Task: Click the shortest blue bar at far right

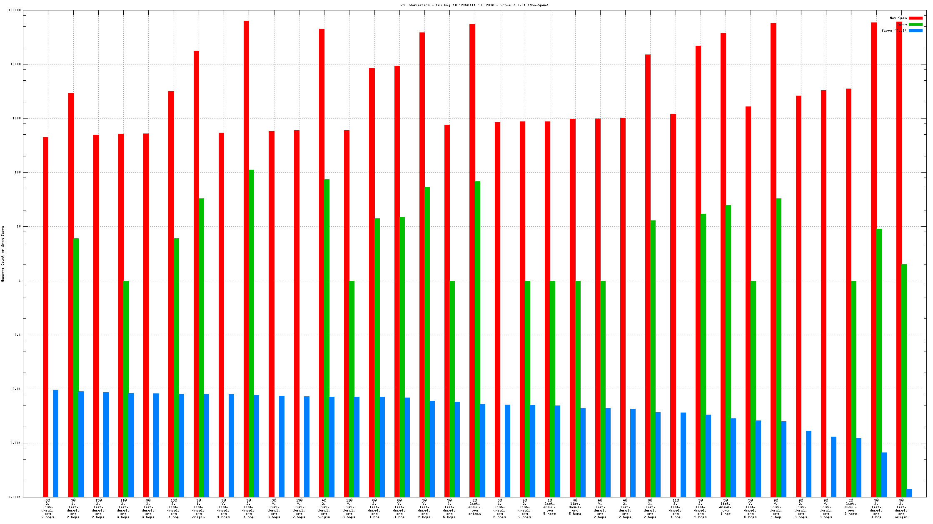Action: point(909,493)
